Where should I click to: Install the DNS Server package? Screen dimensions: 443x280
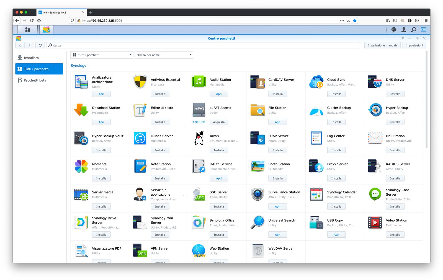pos(395,94)
